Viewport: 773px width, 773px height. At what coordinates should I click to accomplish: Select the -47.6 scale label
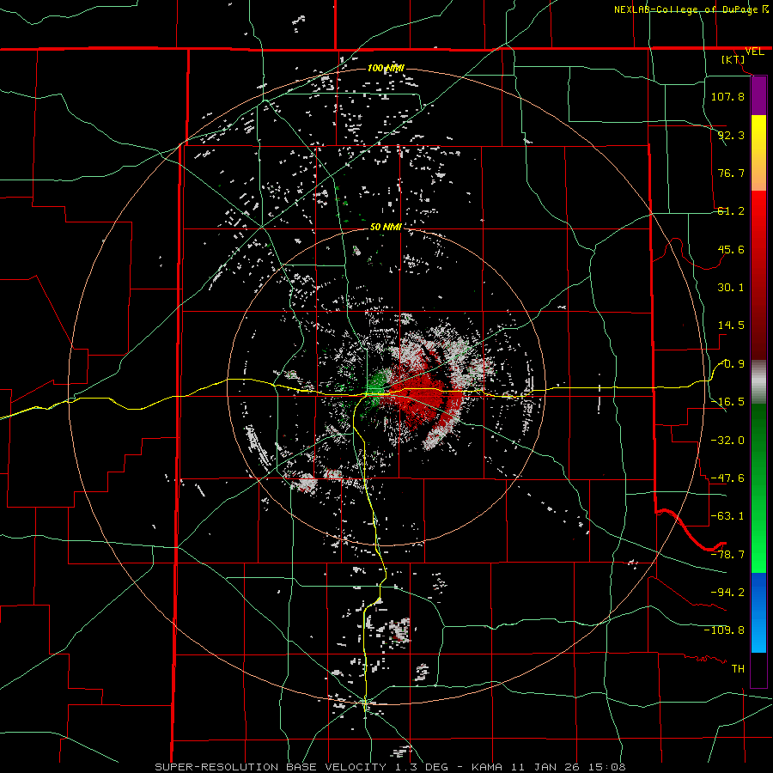click(727, 478)
